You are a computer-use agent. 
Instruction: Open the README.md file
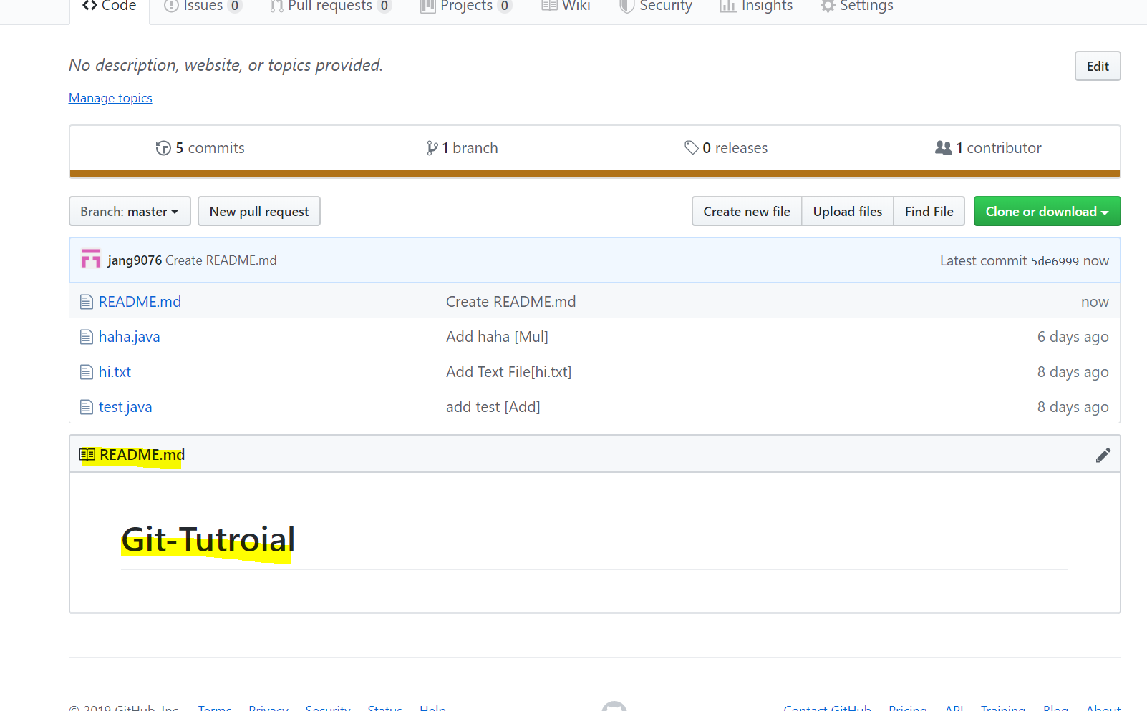point(140,302)
